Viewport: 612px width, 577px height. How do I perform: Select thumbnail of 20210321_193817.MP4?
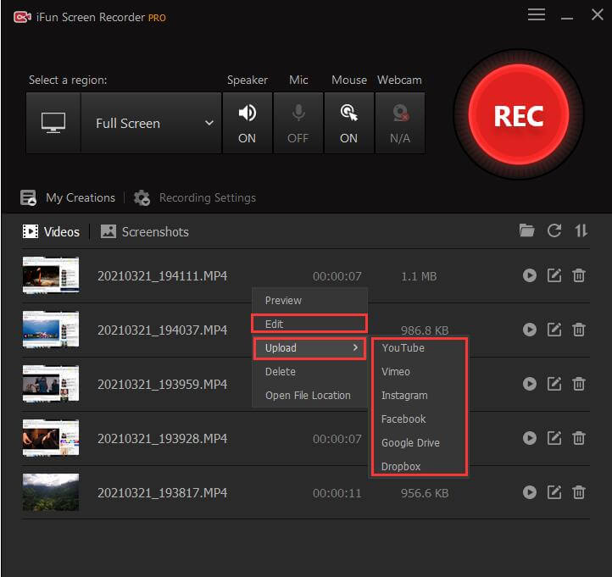point(51,492)
